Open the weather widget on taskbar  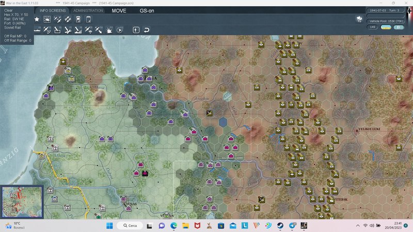coord(15,225)
